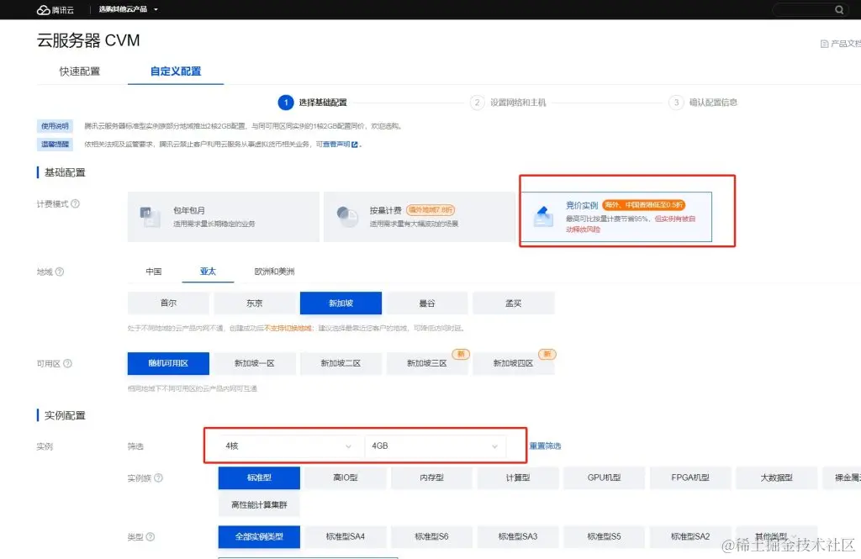This screenshot has width=861, height=559.
Task: Choose the 包年包月 billing mode
Action: click(223, 217)
